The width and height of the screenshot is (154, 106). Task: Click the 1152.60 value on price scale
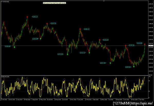coord(151,51)
